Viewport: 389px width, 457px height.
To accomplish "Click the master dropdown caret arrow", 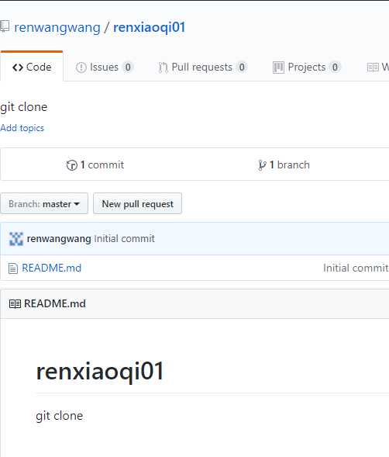I will (x=77, y=204).
